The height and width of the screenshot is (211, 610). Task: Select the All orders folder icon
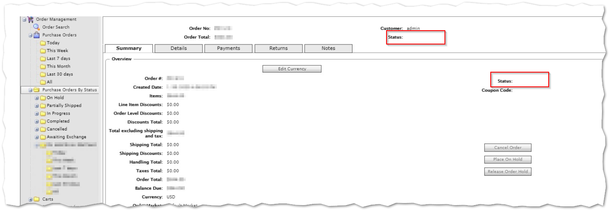click(x=43, y=82)
